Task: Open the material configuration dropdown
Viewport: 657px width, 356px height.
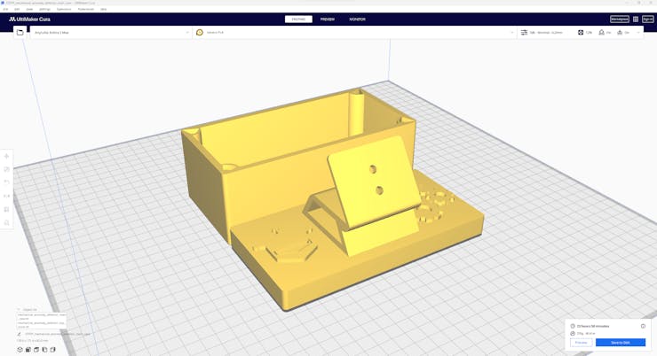Action: [x=354, y=32]
